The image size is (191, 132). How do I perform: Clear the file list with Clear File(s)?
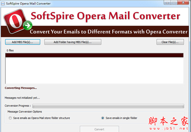[x=170, y=42]
